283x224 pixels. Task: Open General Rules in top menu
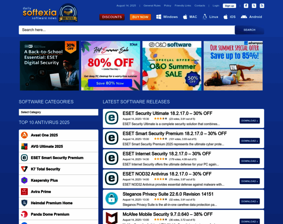click(152, 6)
